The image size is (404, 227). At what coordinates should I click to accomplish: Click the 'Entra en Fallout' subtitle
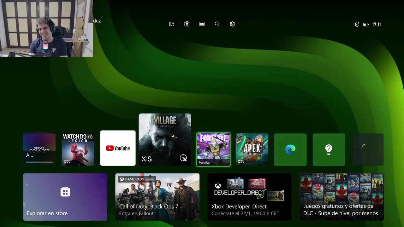[x=136, y=213]
